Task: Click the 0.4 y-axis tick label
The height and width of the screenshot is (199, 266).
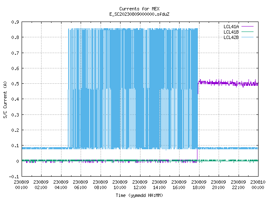Action: click(x=15, y=99)
